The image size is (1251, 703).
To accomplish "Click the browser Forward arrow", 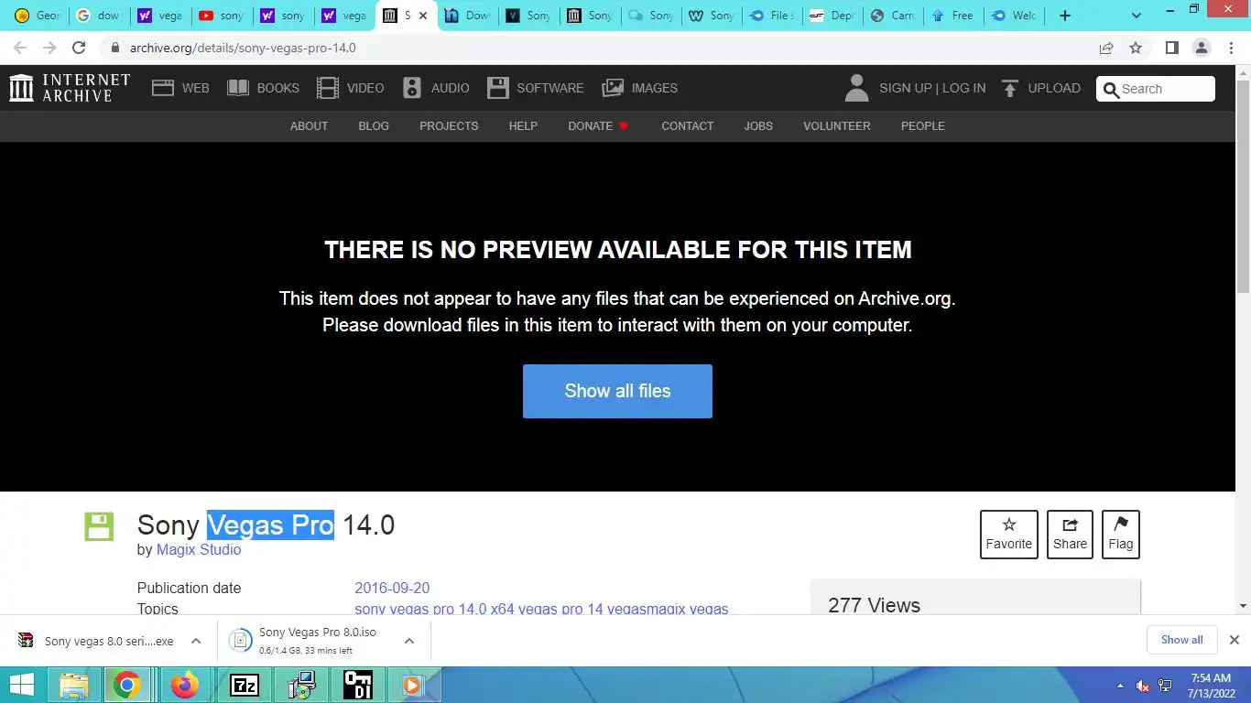I will coord(49,48).
